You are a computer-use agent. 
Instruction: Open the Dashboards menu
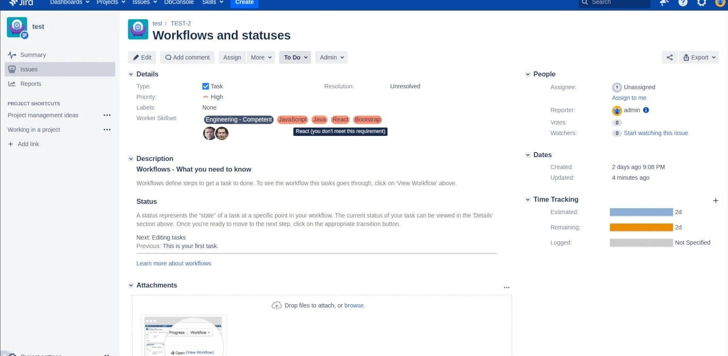(x=70, y=2)
